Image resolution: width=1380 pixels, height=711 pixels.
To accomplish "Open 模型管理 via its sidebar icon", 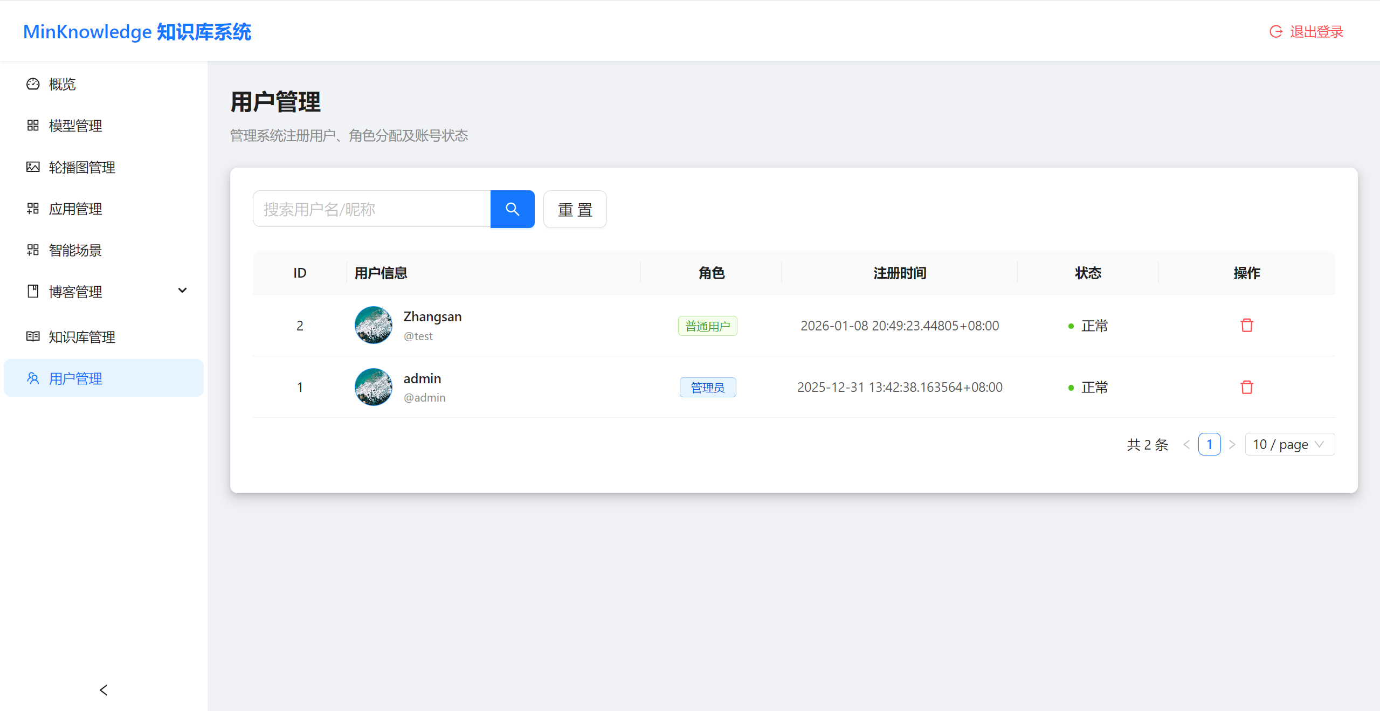I will [x=32, y=126].
